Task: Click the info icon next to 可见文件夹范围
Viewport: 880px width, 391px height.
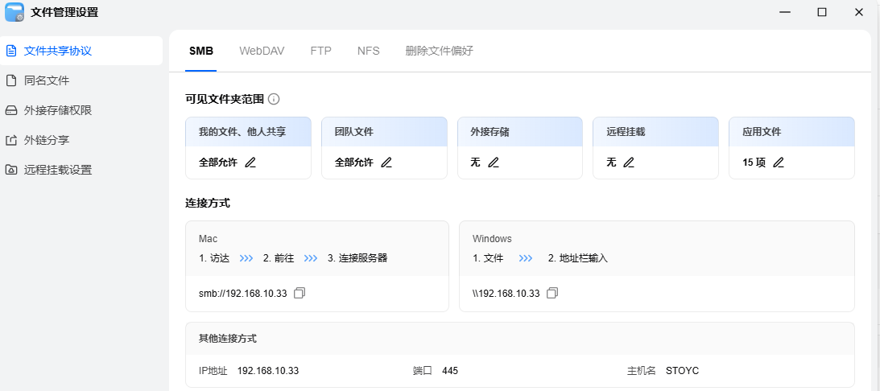Action: pyautogui.click(x=273, y=99)
